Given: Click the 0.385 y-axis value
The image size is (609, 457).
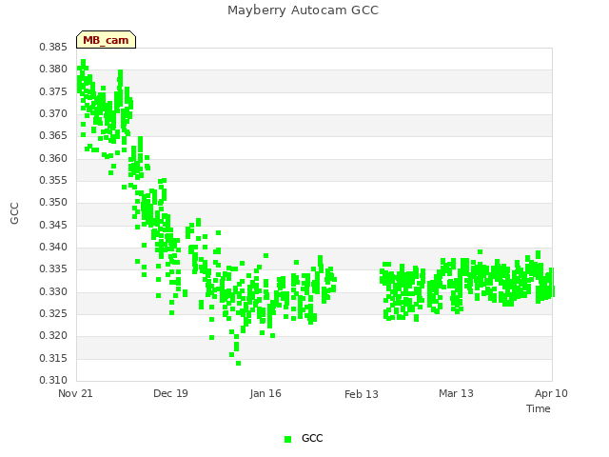Looking at the screenshot, I should coord(53,48).
